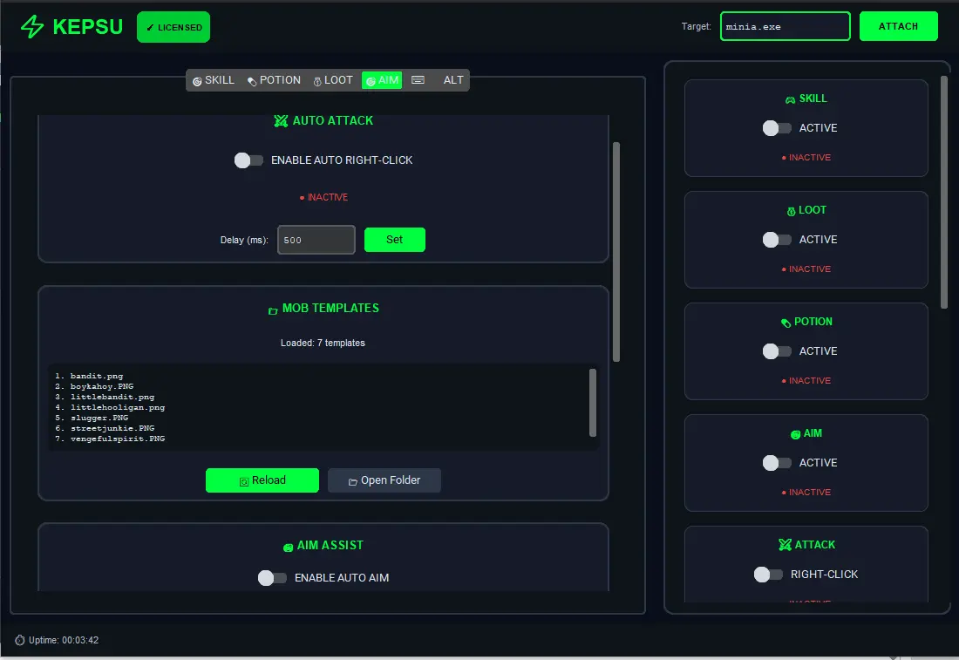Select littlehooligan.png in template list

(110, 407)
